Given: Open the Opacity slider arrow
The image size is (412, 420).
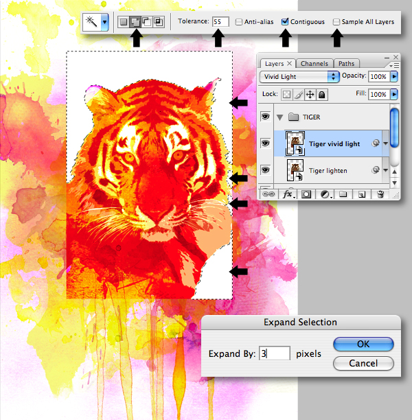Looking at the screenshot, I should (393, 77).
